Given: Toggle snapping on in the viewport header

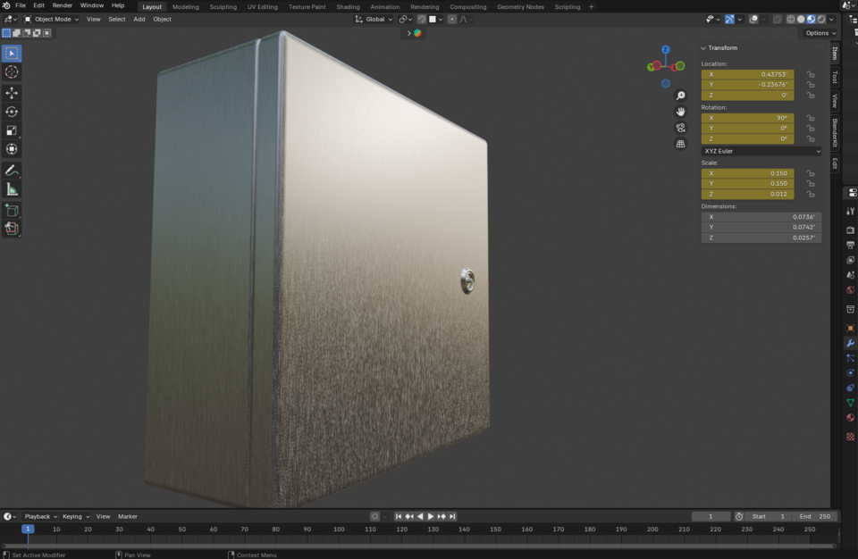Looking at the screenshot, I should pos(422,19).
